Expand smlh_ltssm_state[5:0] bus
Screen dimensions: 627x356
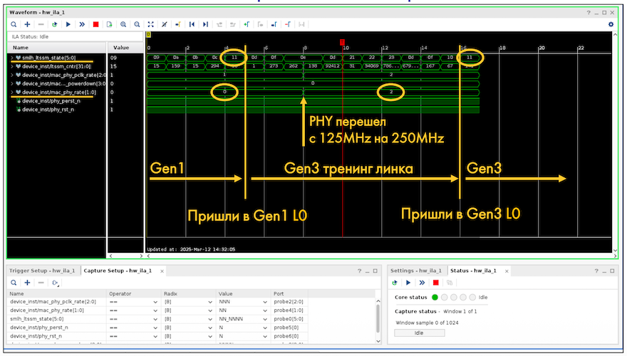point(12,58)
